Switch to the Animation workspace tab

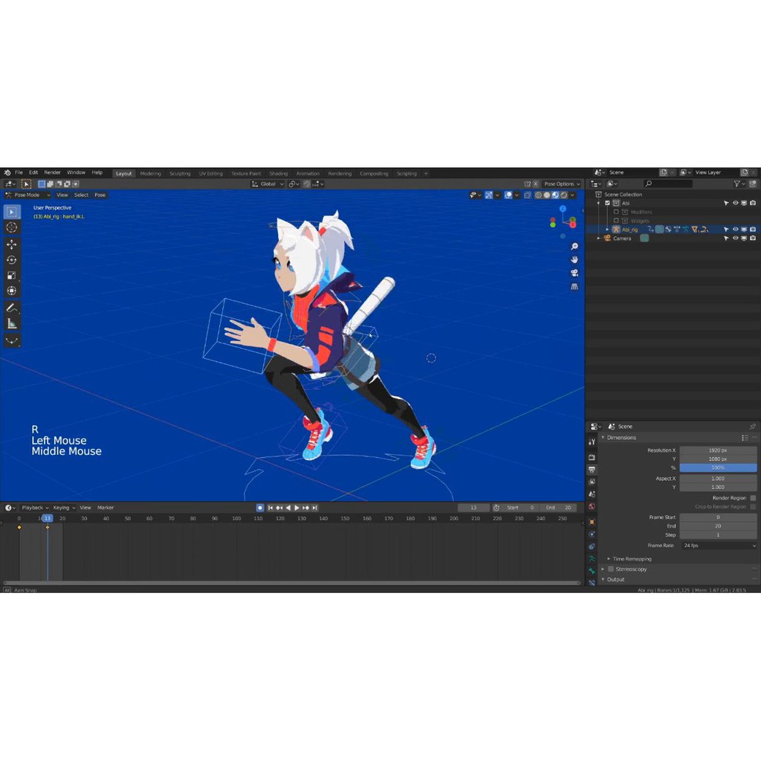pyautogui.click(x=308, y=174)
